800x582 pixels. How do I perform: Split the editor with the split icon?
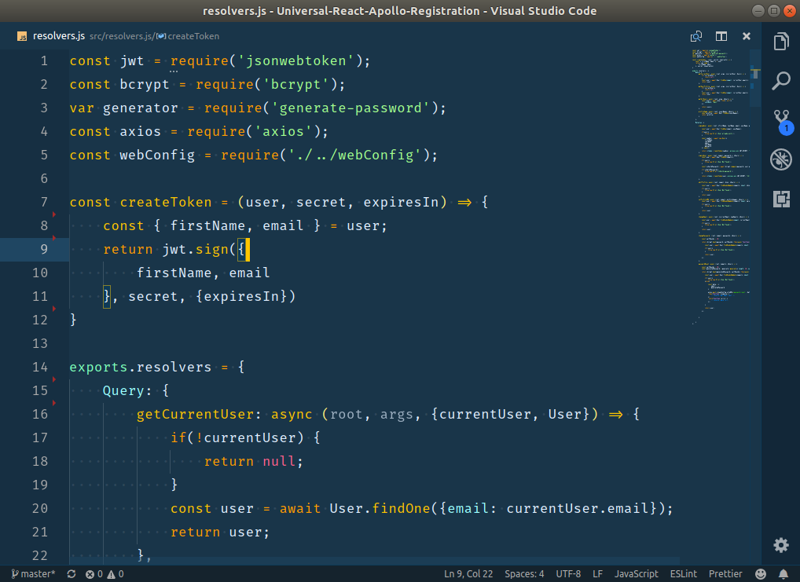pyautogui.click(x=721, y=36)
